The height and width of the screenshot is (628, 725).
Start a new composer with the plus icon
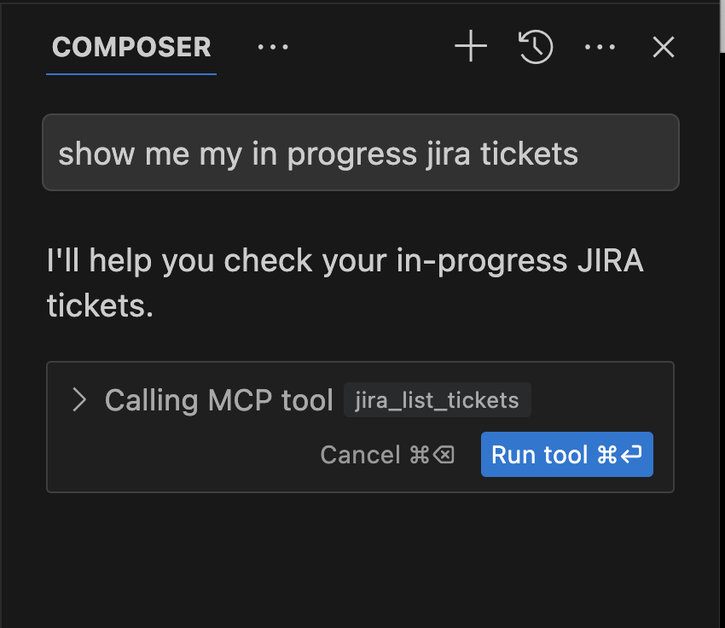(470, 47)
